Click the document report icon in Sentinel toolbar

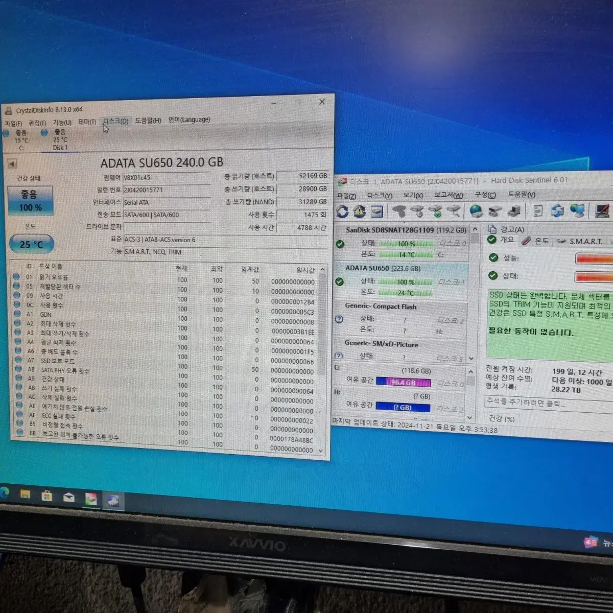coord(538,210)
